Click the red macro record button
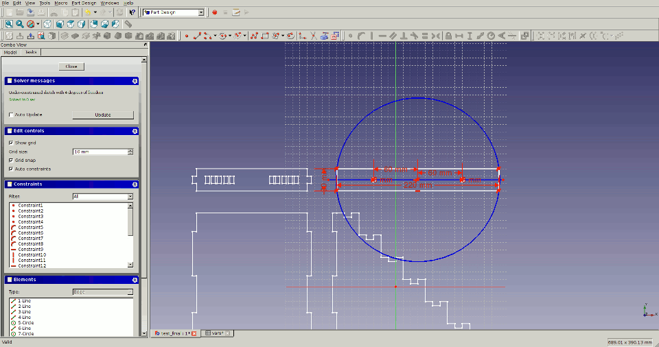Viewport: 659px width, 347px height. (x=214, y=12)
